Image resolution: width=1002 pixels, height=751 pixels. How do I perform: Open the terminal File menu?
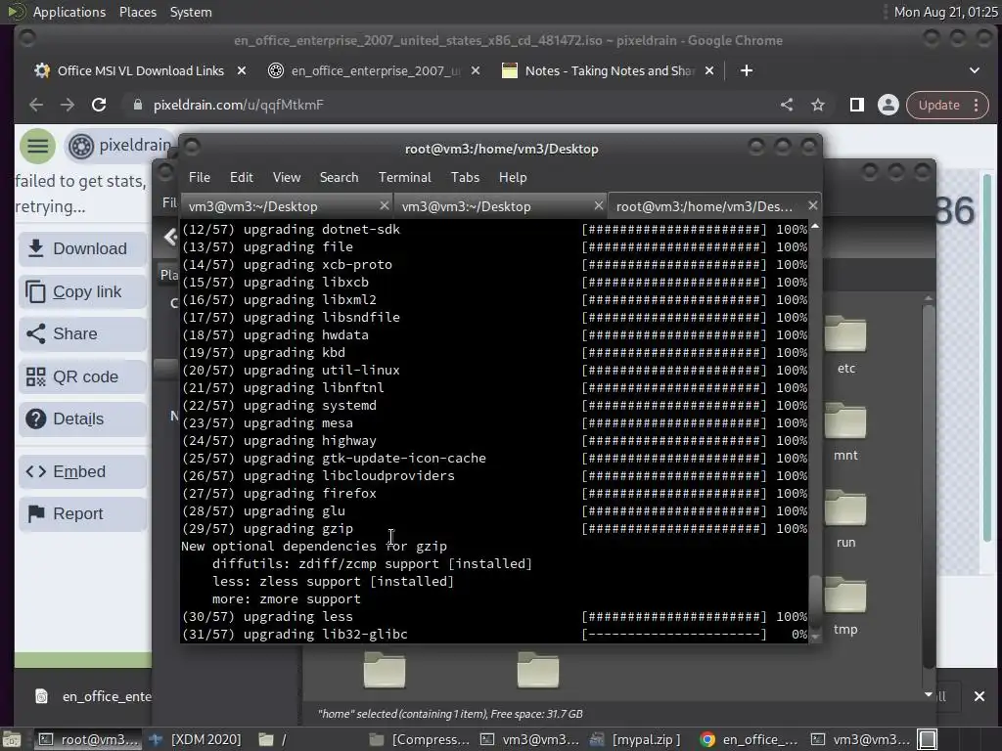click(x=200, y=178)
